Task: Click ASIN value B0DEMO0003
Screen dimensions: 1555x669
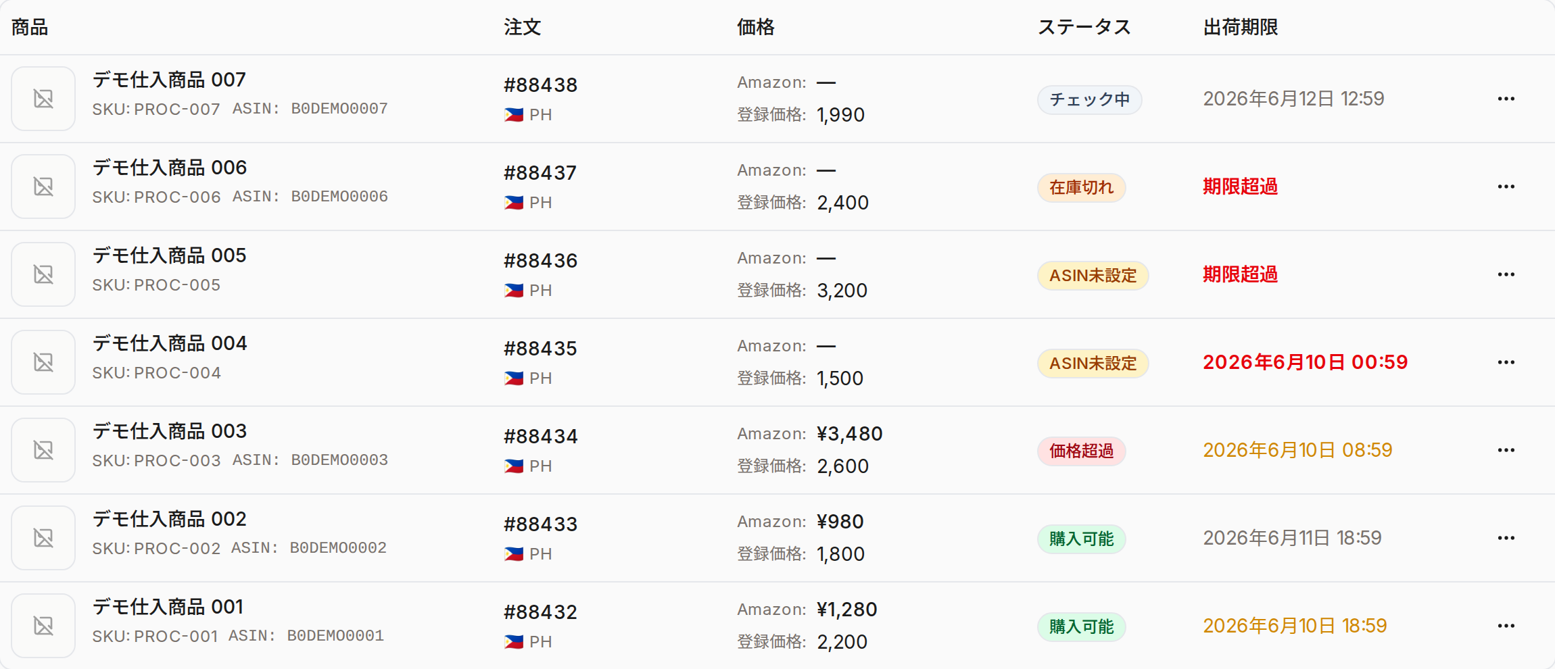Action: (339, 460)
